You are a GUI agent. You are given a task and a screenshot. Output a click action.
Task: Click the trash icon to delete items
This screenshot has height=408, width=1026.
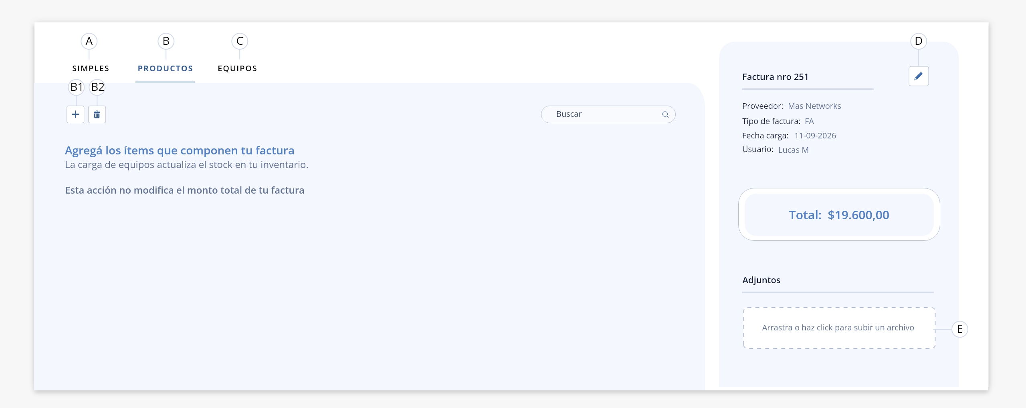point(97,114)
